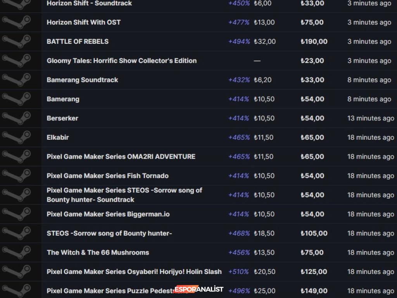
Task: Click the Pixel Game Maker STEOS Soundtrack title
Action: 124,195
